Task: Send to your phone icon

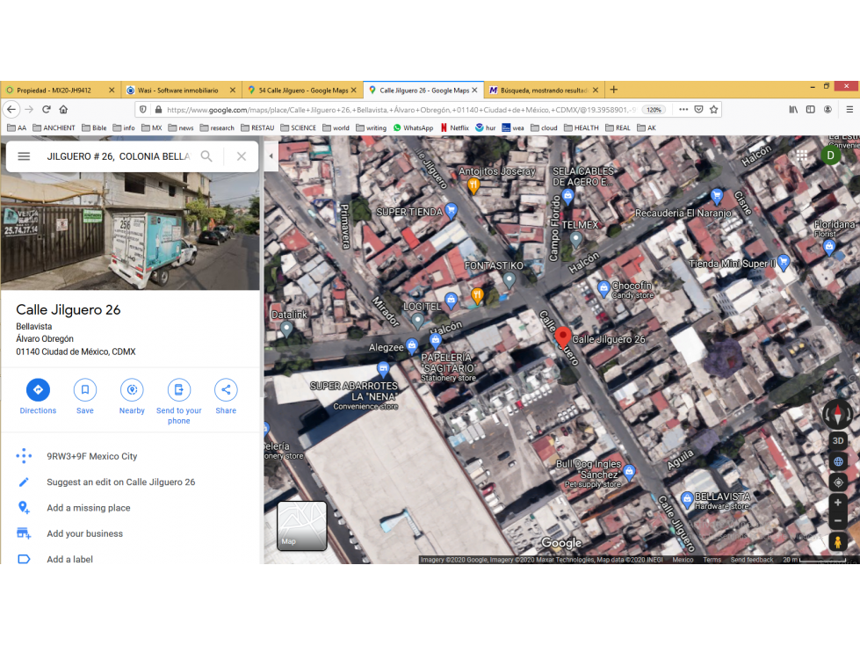Action: (179, 390)
